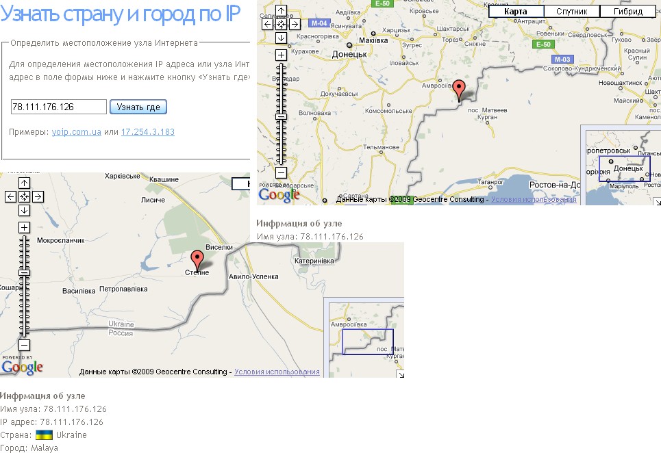
Task: Open the 17.254.3.183 example link
Action: point(147,132)
